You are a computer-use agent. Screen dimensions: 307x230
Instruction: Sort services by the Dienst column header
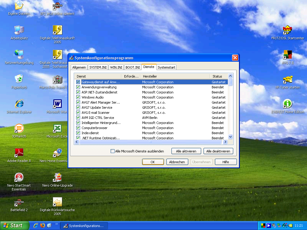click(x=98, y=76)
